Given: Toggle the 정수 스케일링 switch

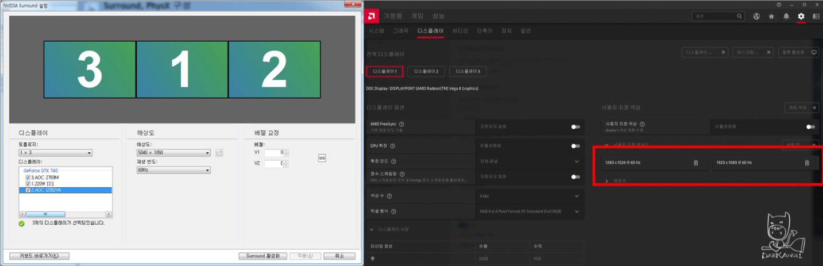Looking at the screenshot, I should click(x=575, y=176).
